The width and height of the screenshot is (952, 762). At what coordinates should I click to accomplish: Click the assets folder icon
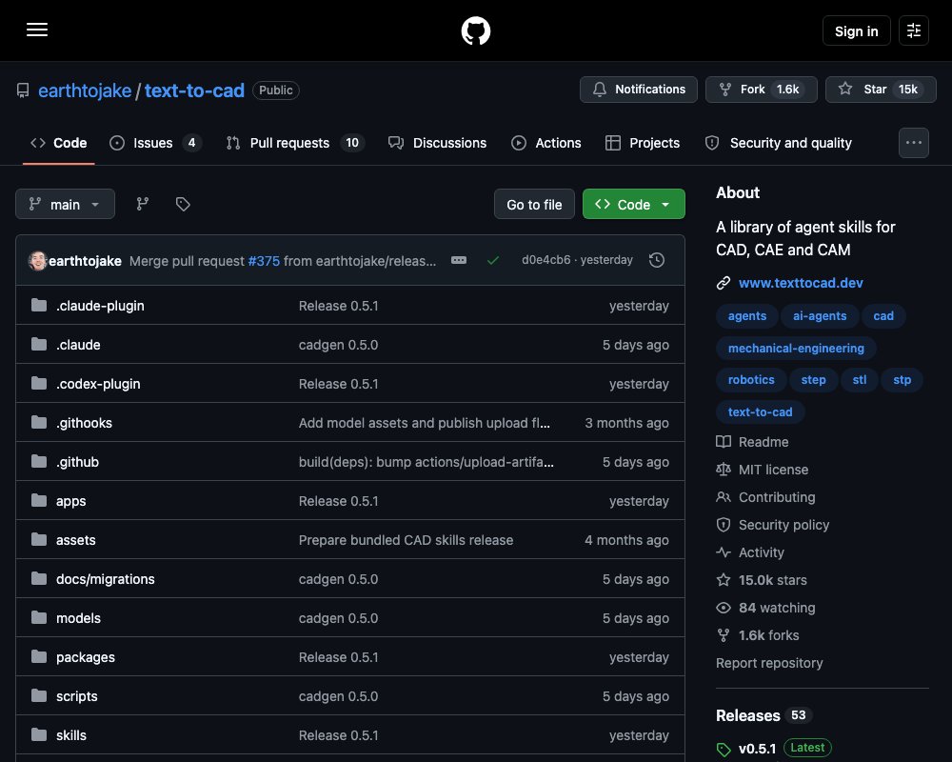[x=39, y=540]
